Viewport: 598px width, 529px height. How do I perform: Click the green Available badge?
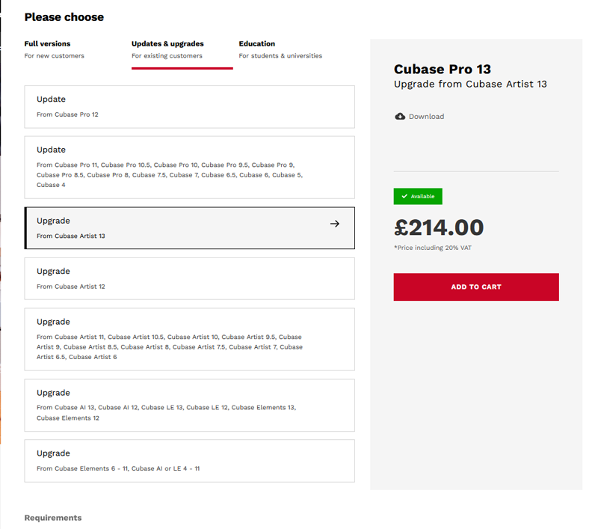(x=418, y=196)
